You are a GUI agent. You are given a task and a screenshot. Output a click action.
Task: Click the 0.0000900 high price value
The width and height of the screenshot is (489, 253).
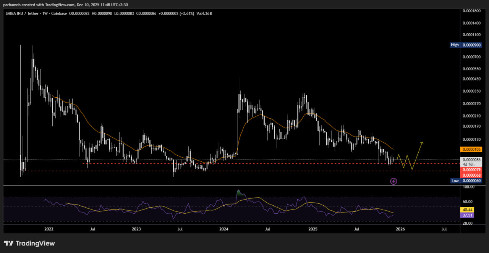(x=471, y=45)
